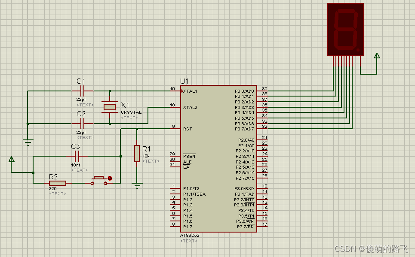Click the CRYSTAL value label
This screenshot has height=257, width=415.
[131, 112]
